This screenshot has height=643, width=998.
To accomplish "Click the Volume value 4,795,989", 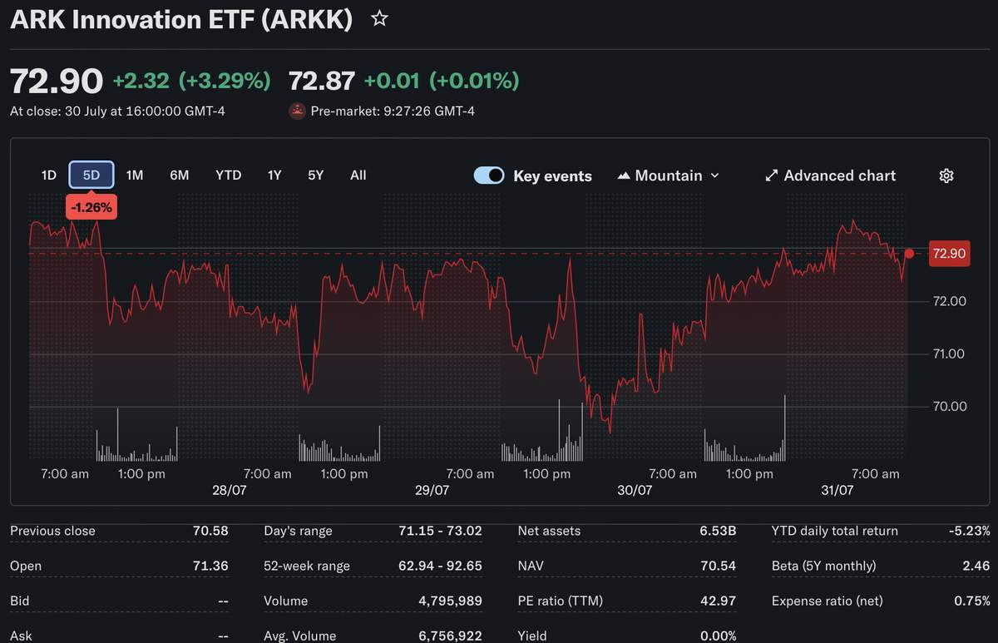I will [x=450, y=601].
